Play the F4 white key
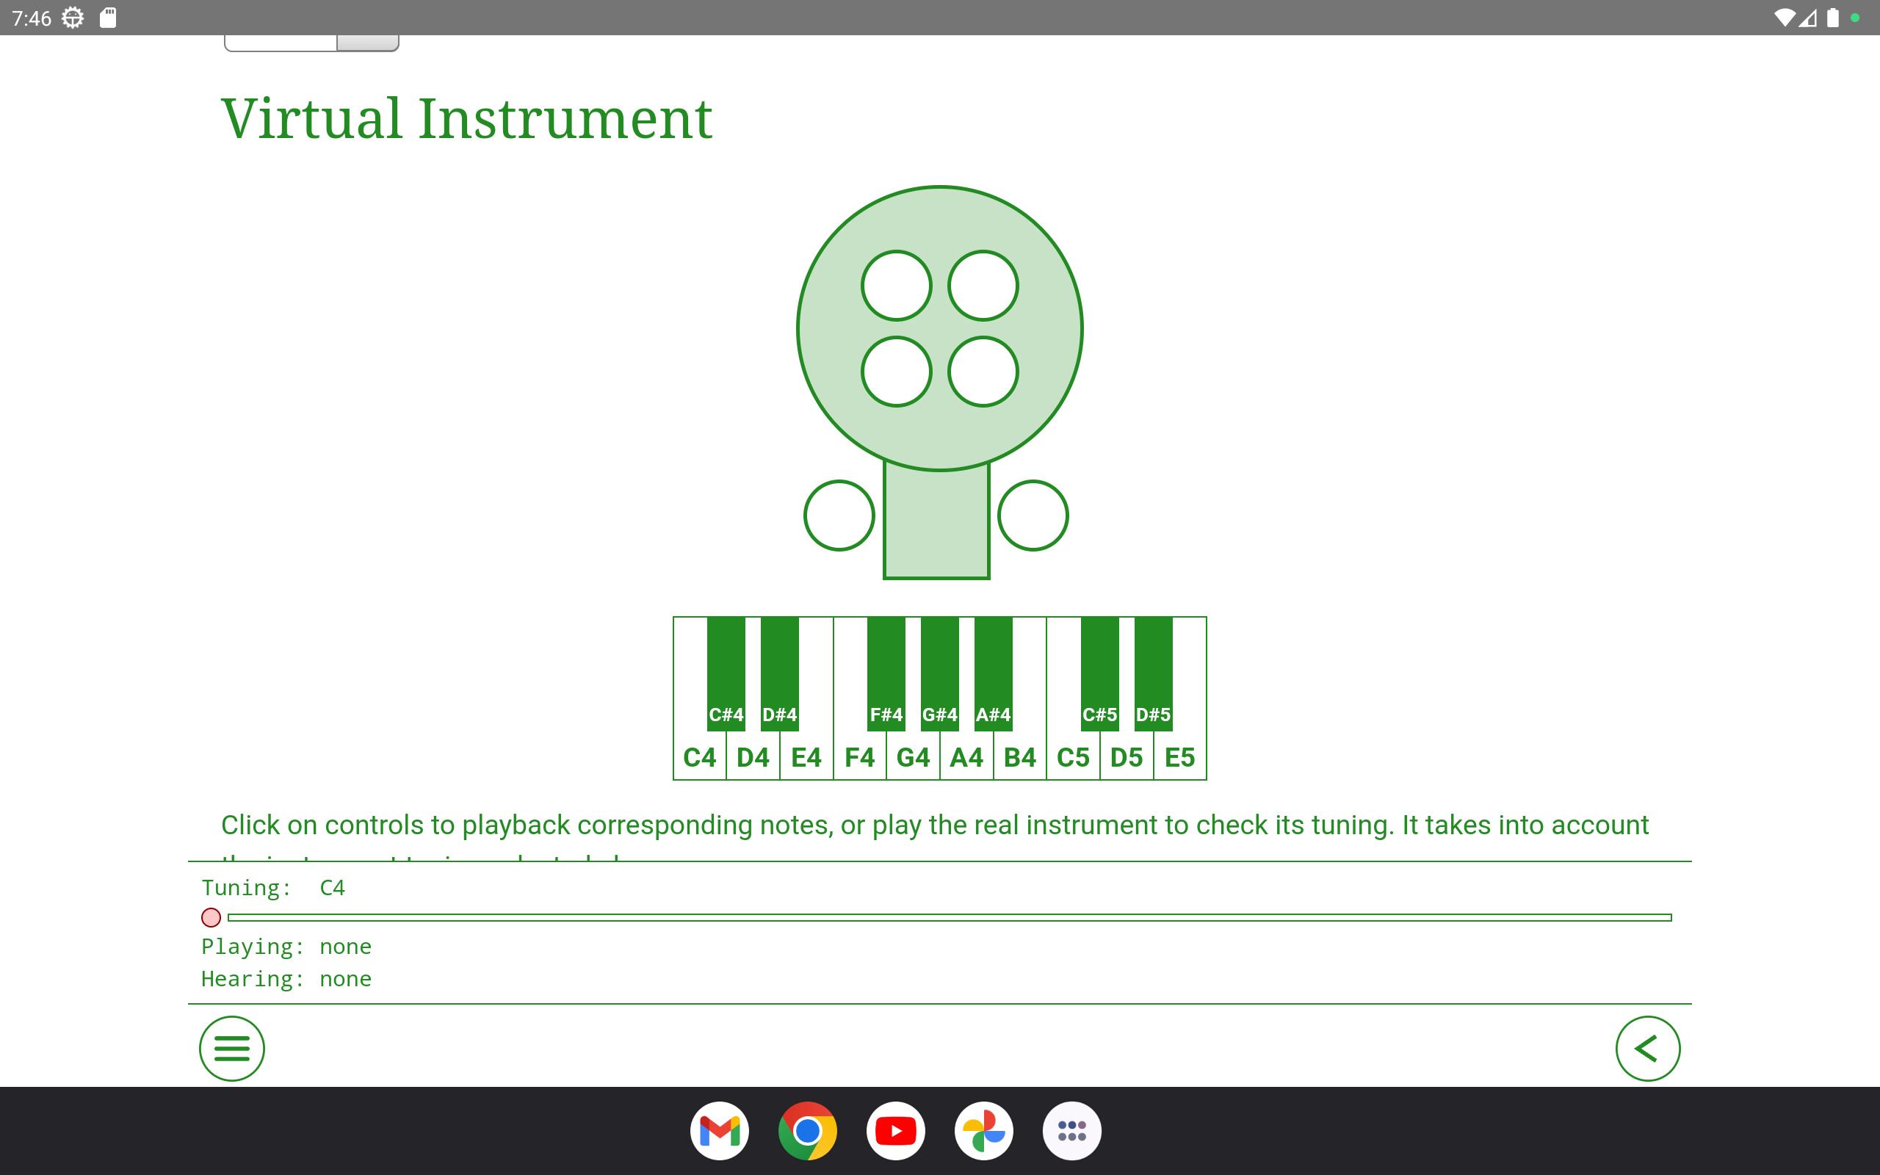 (x=860, y=756)
